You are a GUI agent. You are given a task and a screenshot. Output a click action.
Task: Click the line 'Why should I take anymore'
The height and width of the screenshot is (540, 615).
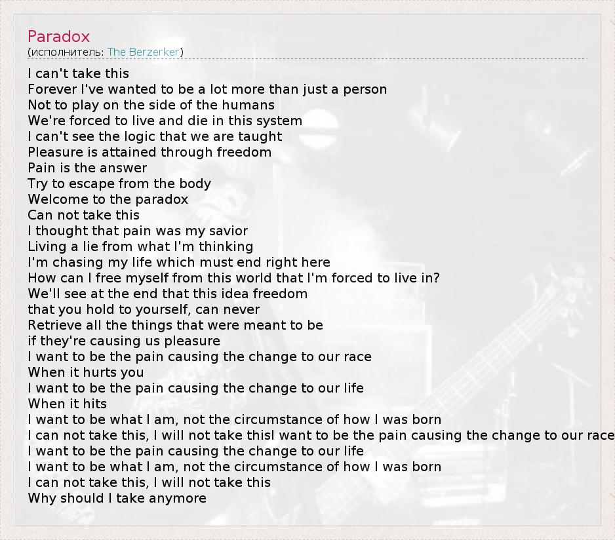click(117, 498)
